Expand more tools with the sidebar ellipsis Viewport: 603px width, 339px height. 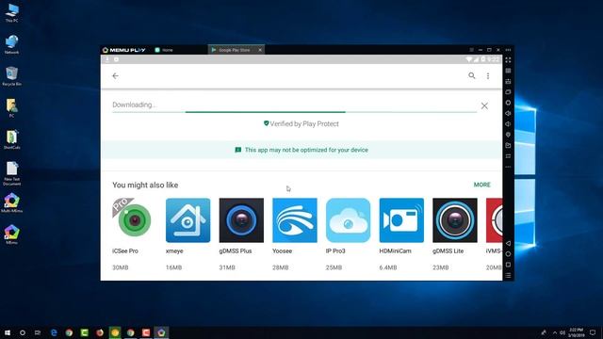[508, 167]
